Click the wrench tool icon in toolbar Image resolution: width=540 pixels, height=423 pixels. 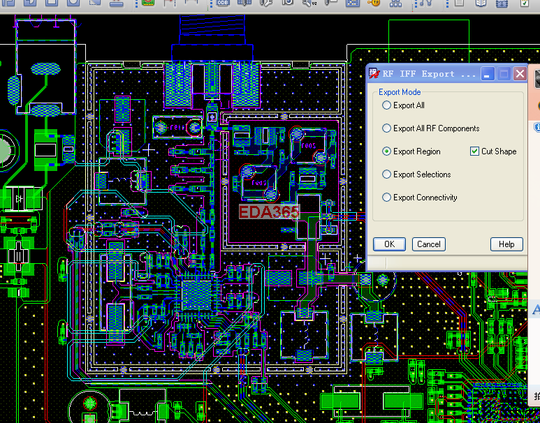point(265,3)
